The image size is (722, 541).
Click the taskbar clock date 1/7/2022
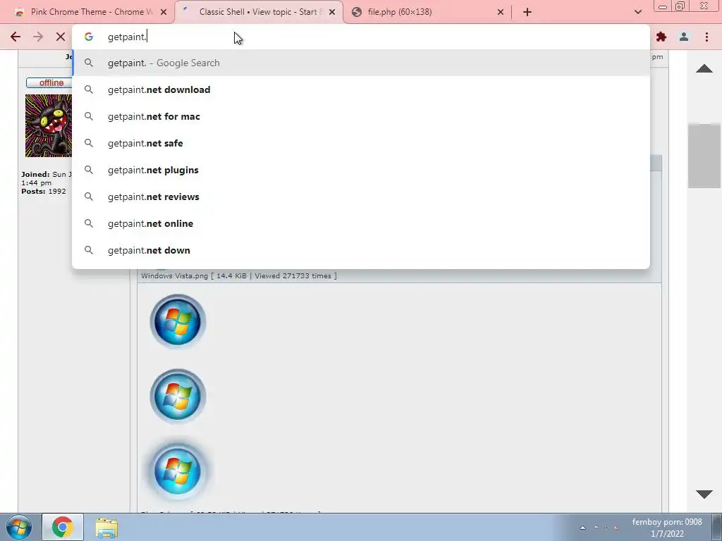point(667,534)
